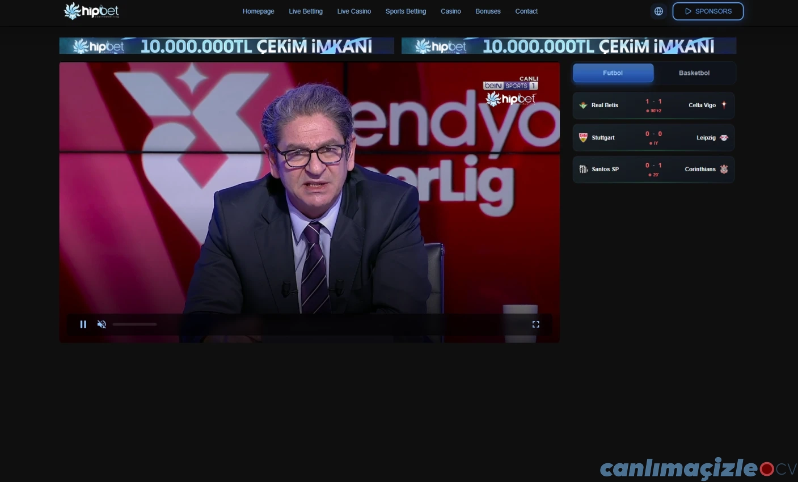Click the Leipzig team crest
The width and height of the screenshot is (798, 482).
click(724, 138)
